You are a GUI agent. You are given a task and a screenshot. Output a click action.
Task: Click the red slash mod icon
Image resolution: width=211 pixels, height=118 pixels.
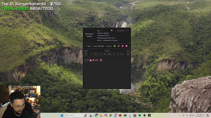(119, 46)
